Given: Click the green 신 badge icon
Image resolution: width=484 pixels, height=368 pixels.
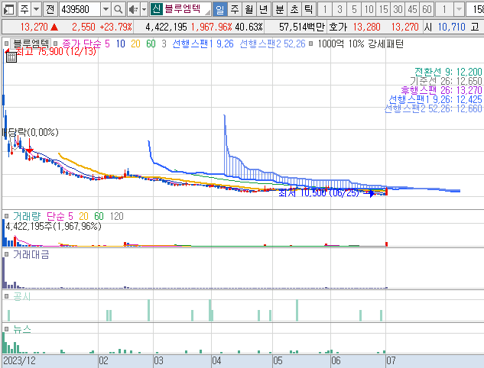Looking at the screenshot, I should pyautogui.click(x=157, y=9).
